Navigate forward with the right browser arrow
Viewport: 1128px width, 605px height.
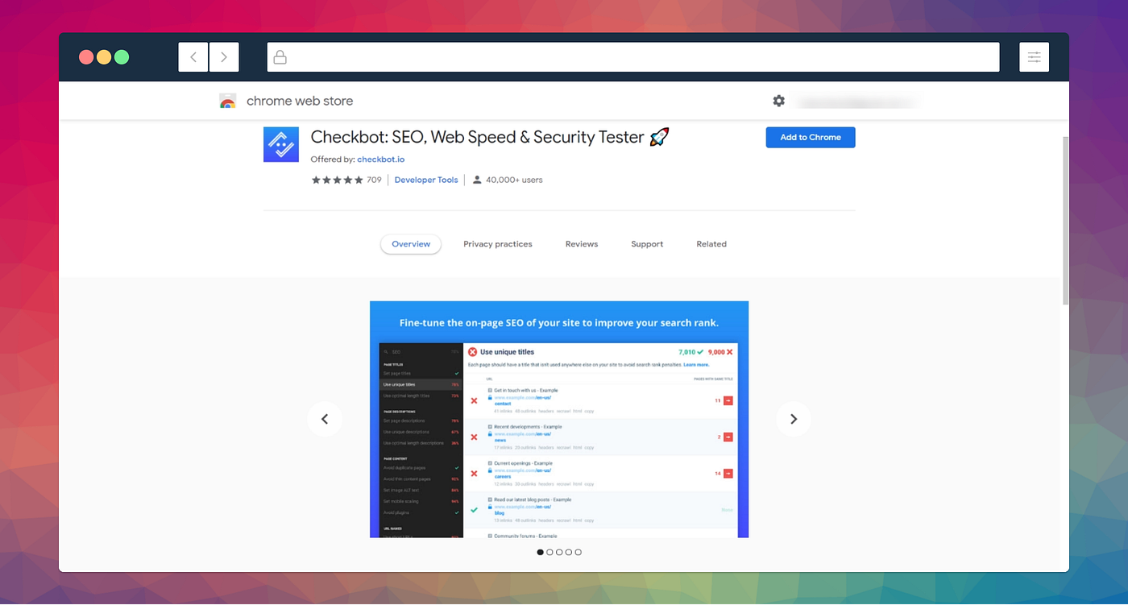pyautogui.click(x=224, y=56)
